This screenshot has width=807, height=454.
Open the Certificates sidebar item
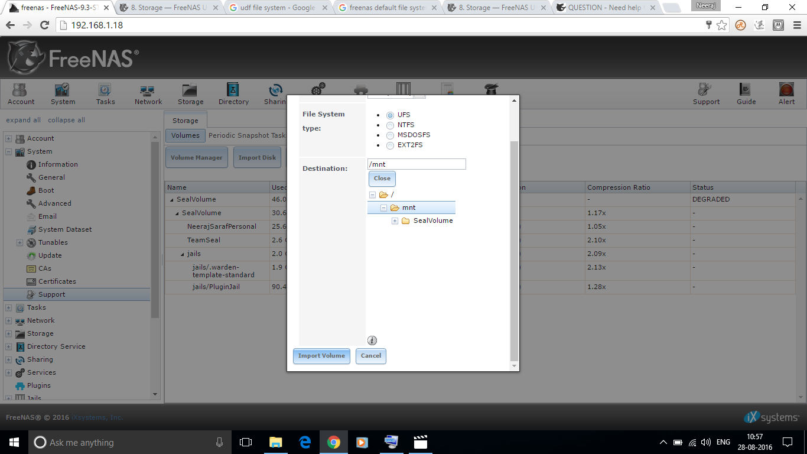(x=57, y=281)
